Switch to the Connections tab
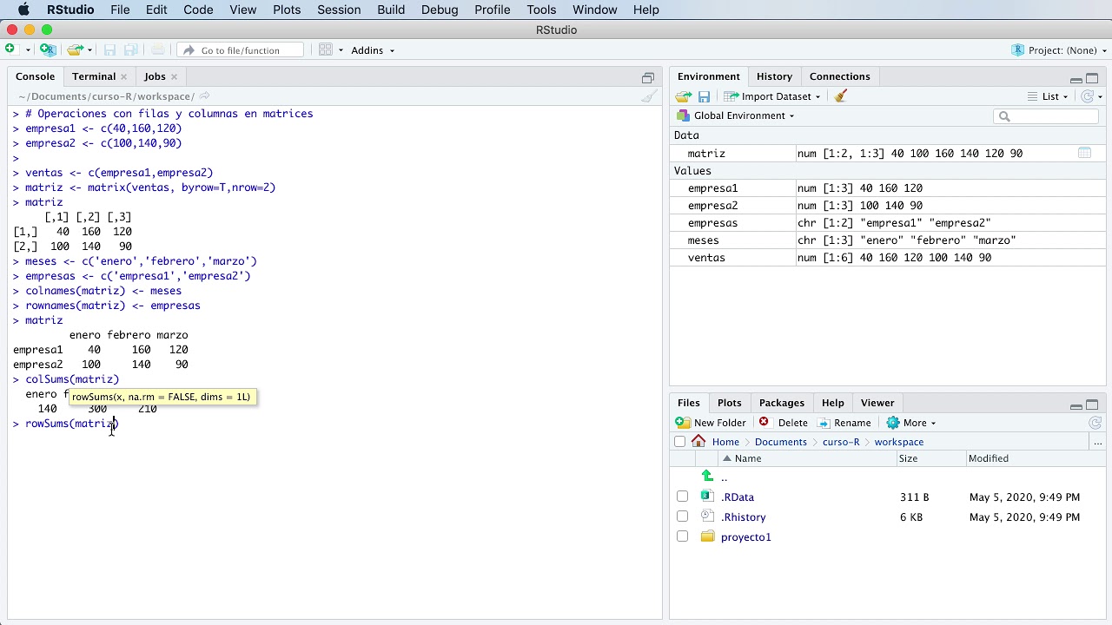Viewport: 1112px width, 625px height. (x=840, y=76)
